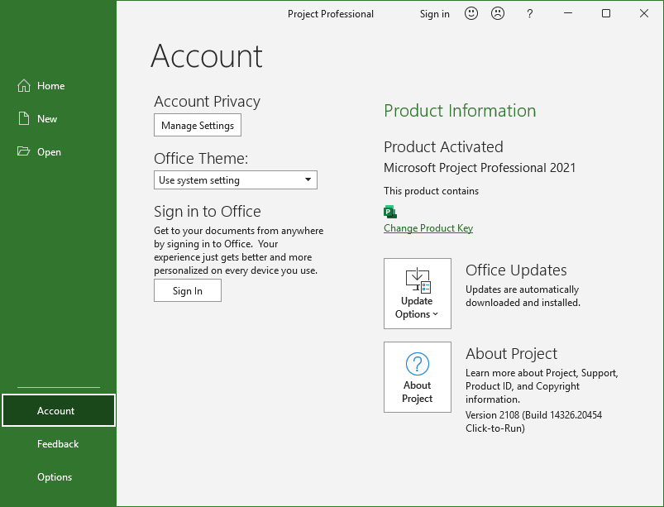This screenshot has width=664, height=507.
Task: Click the New document icon
Action: (x=24, y=118)
